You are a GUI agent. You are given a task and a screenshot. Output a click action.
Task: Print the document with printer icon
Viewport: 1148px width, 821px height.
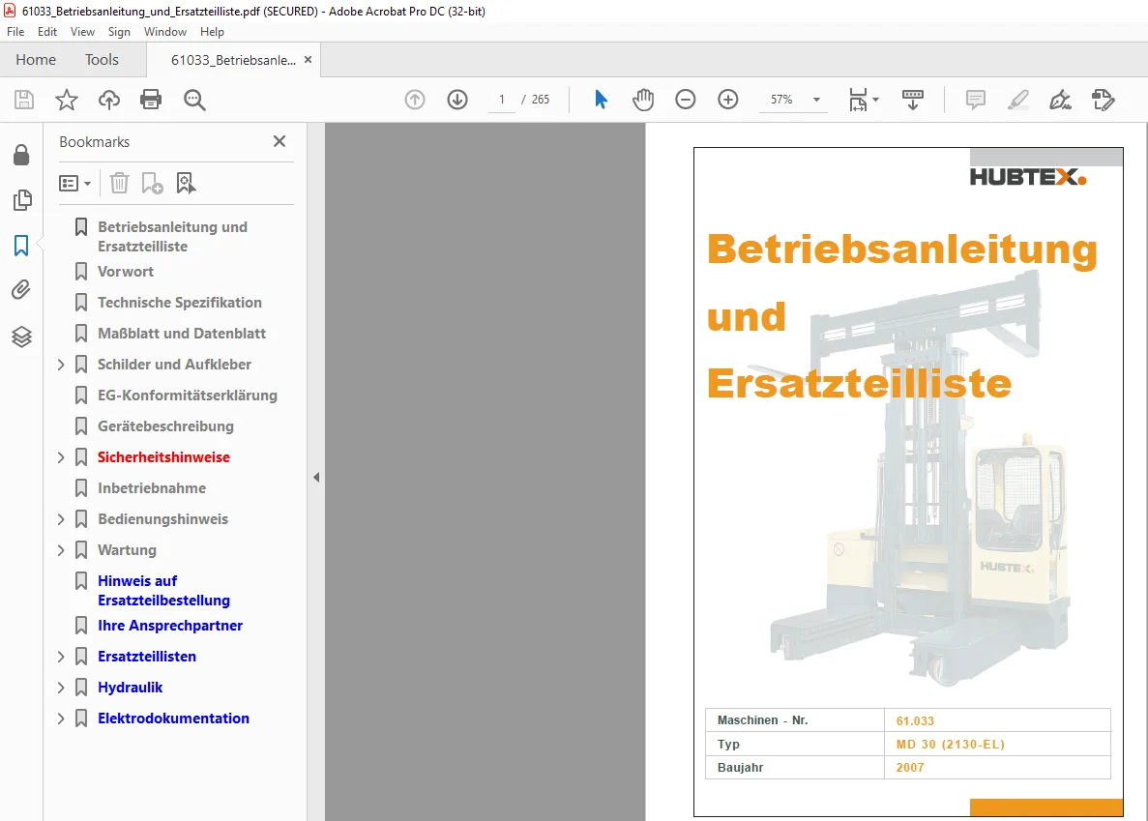click(151, 100)
